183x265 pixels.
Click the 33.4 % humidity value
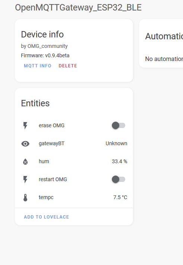pyautogui.click(x=120, y=161)
